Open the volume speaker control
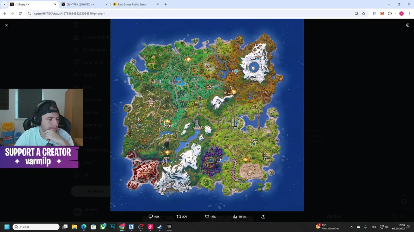 click(387, 227)
